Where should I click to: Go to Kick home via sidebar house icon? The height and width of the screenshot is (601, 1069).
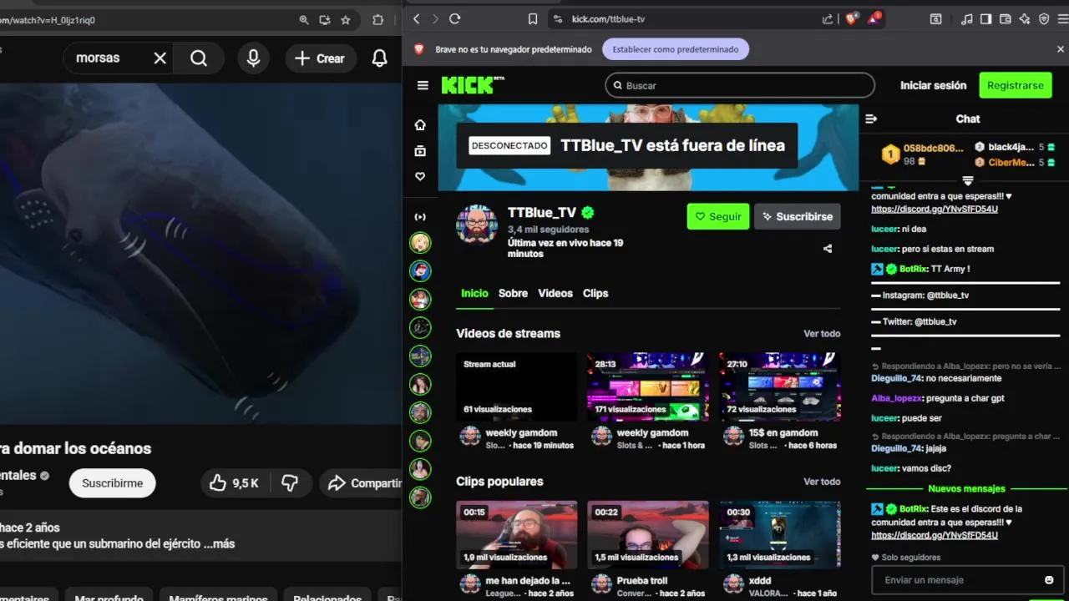point(420,125)
